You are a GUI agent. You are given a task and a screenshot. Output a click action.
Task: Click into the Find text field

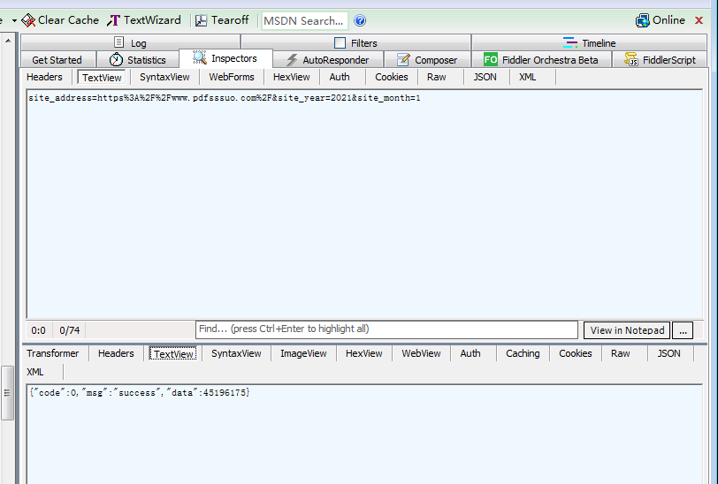(386, 329)
